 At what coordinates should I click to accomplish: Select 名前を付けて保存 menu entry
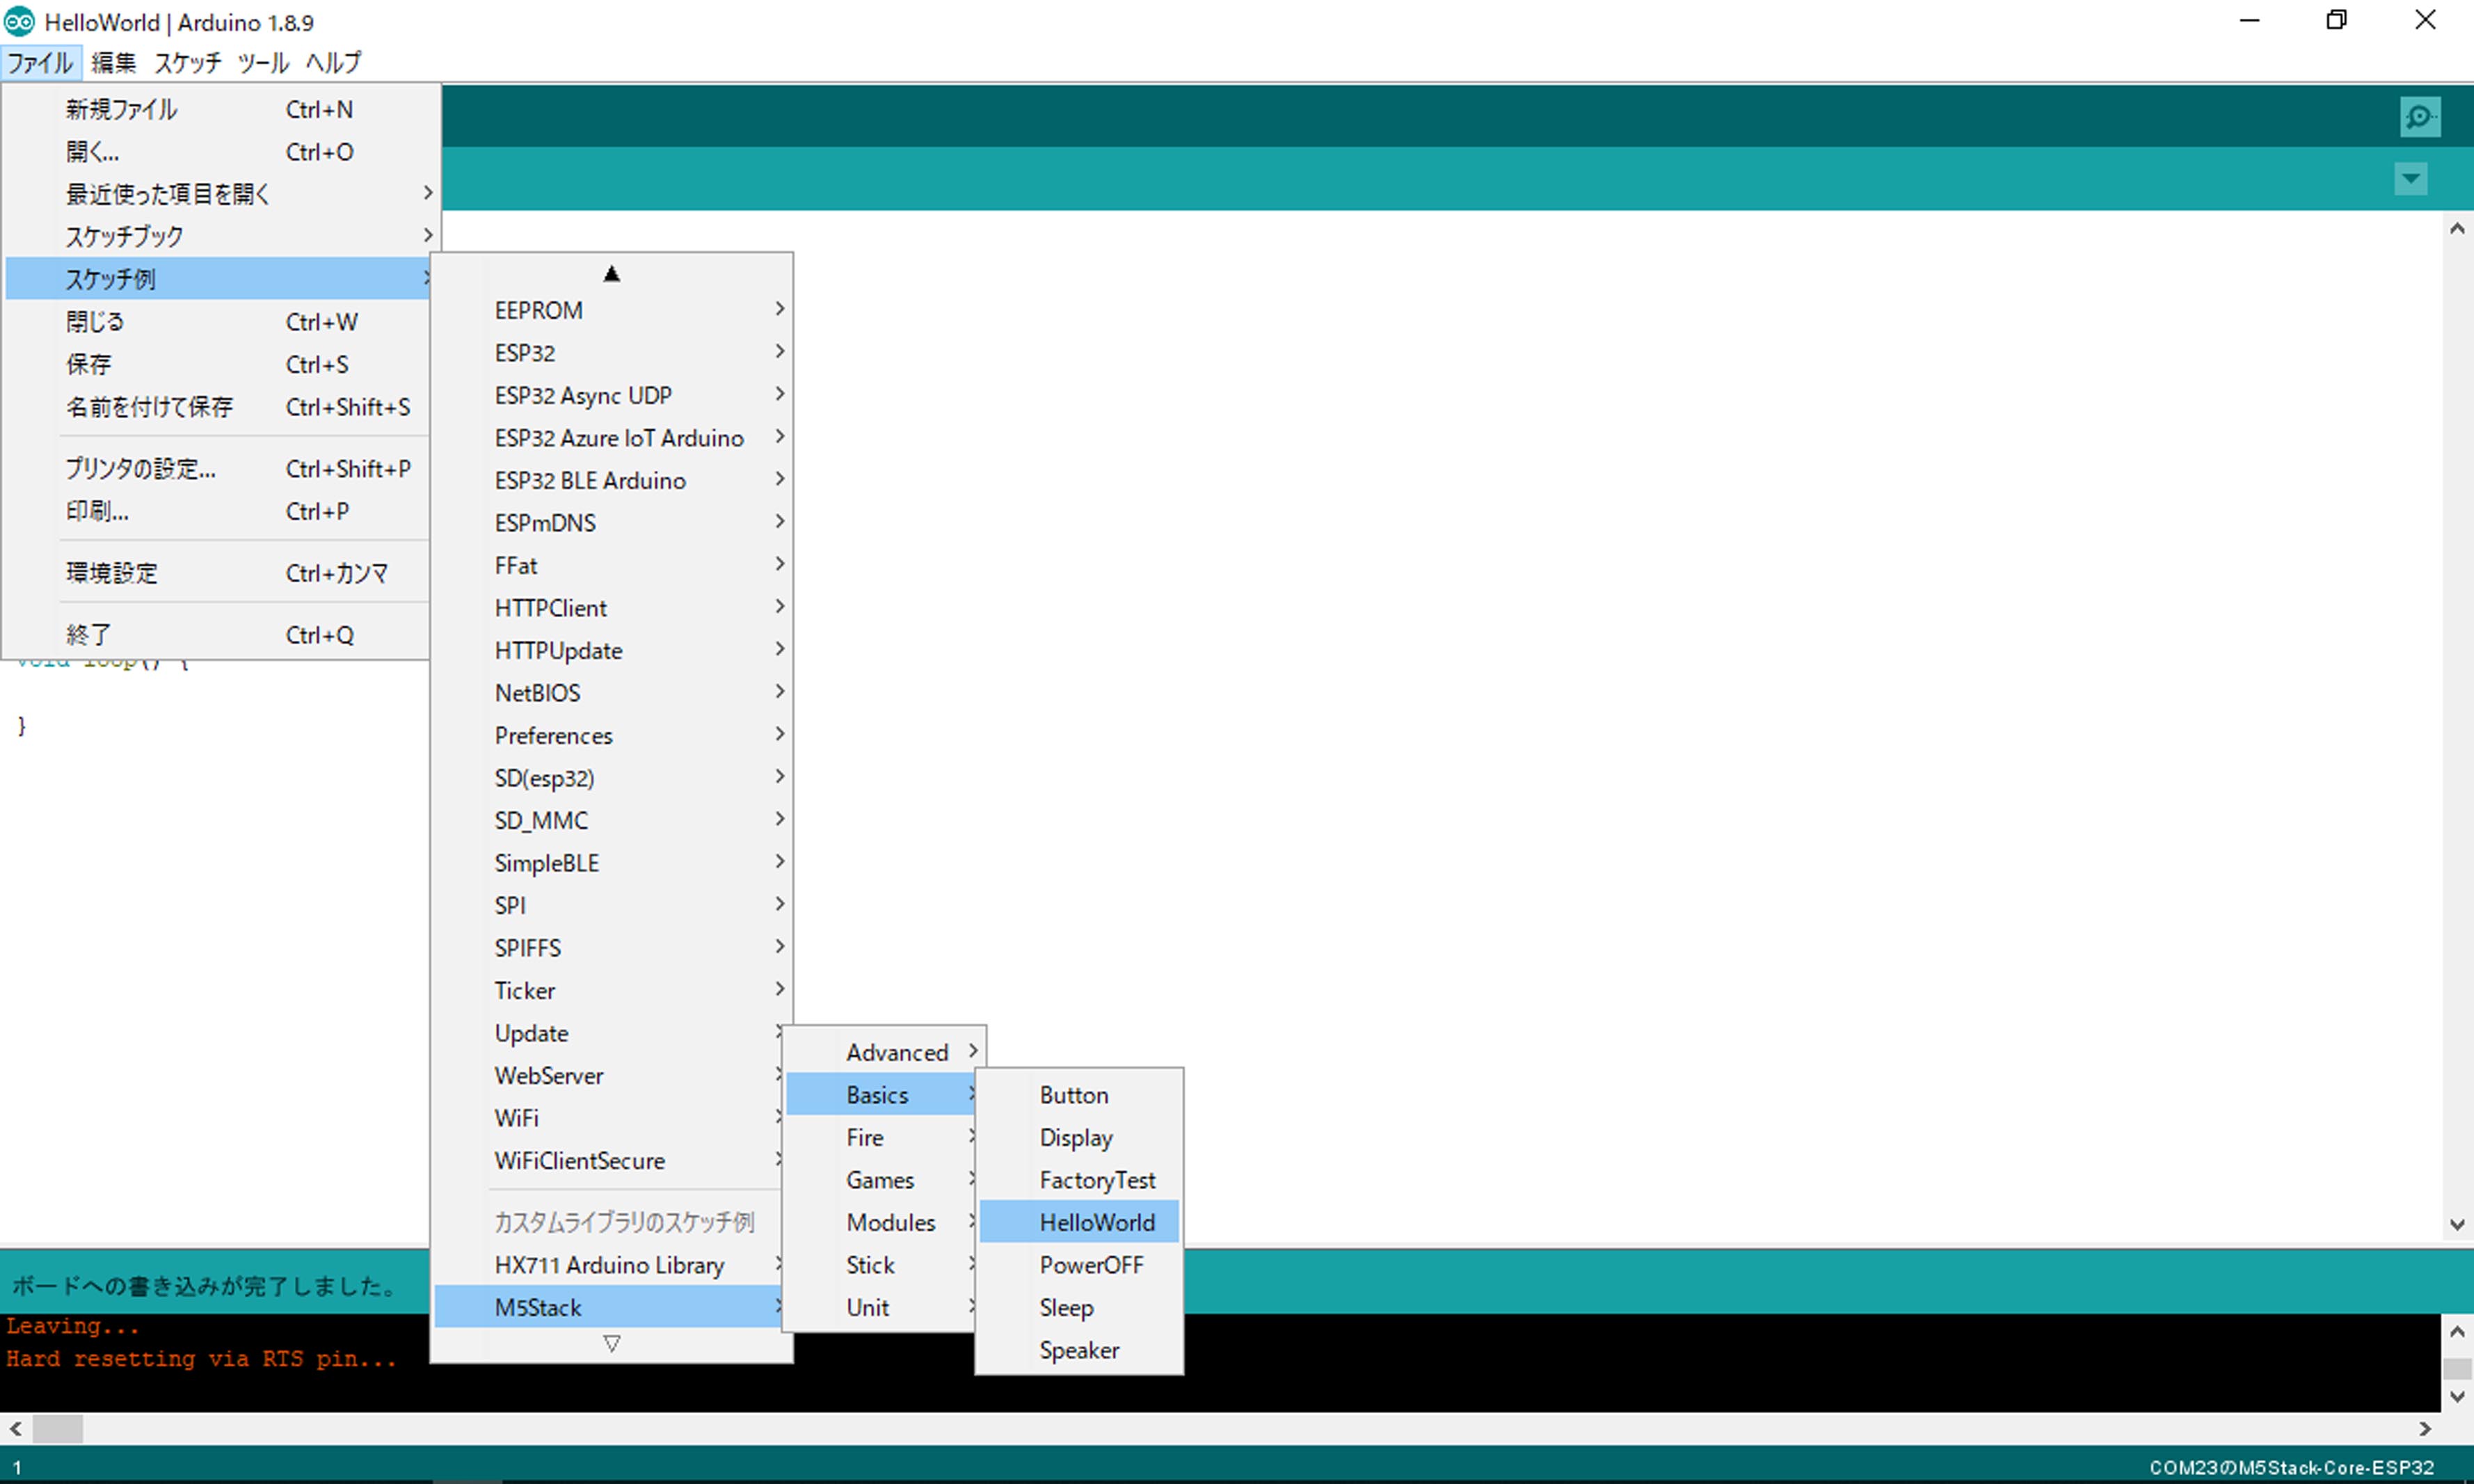point(149,407)
